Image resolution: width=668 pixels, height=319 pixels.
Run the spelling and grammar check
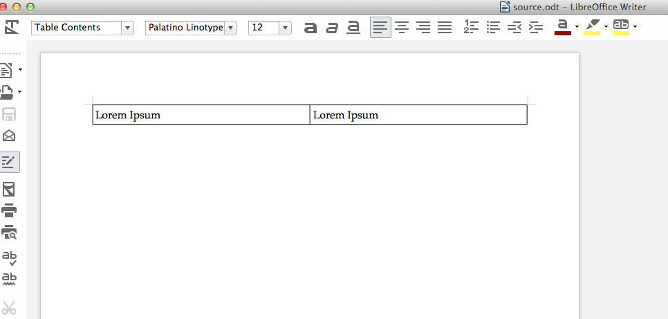pos(10,258)
